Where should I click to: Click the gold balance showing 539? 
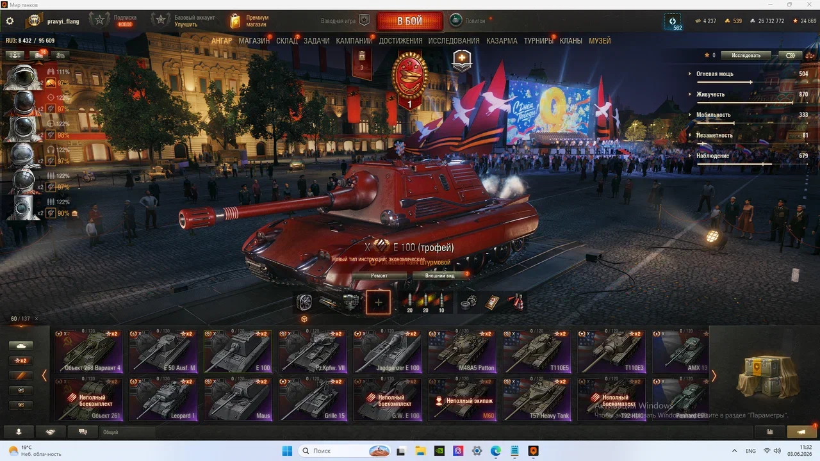click(733, 21)
